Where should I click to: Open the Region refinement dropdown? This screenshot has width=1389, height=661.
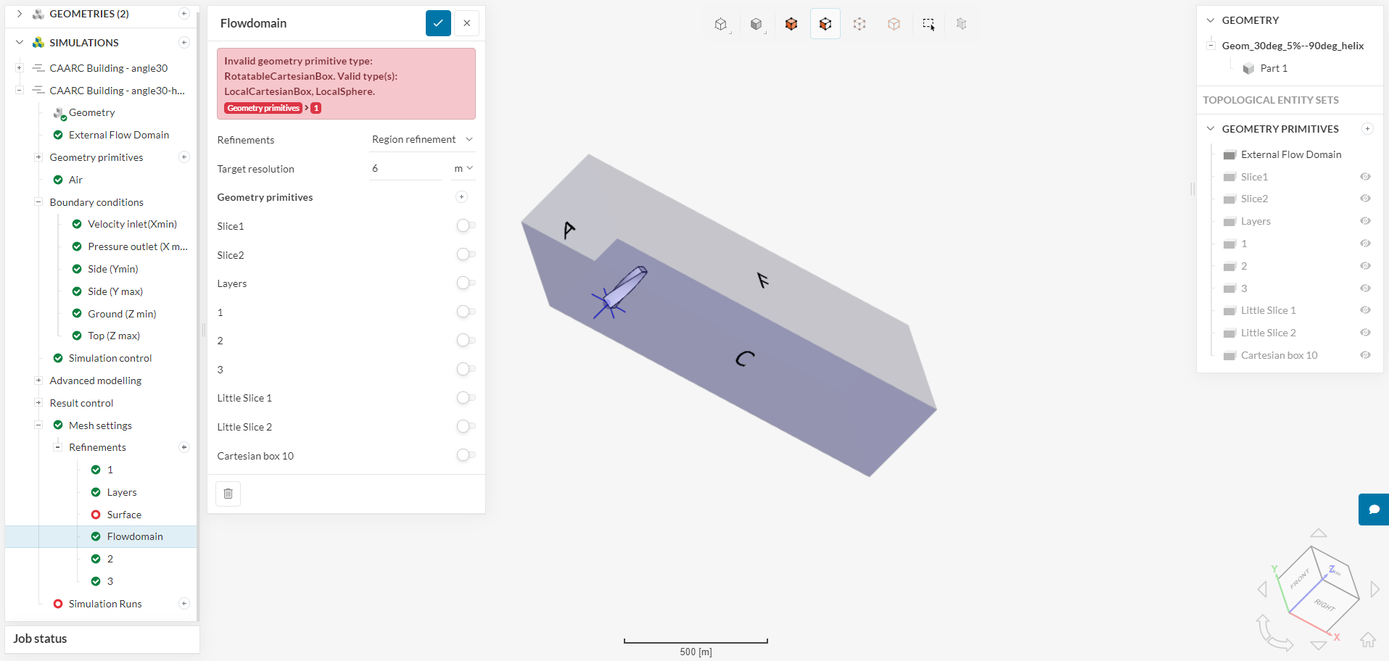(422, 139)
